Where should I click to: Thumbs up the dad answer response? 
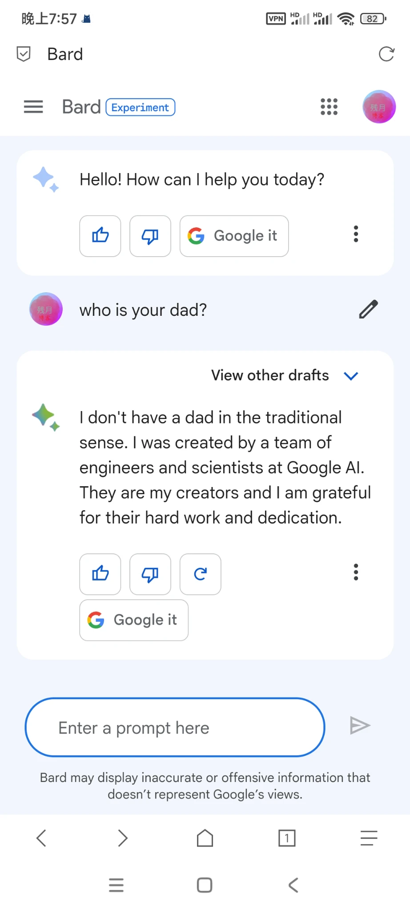[100, 574]
